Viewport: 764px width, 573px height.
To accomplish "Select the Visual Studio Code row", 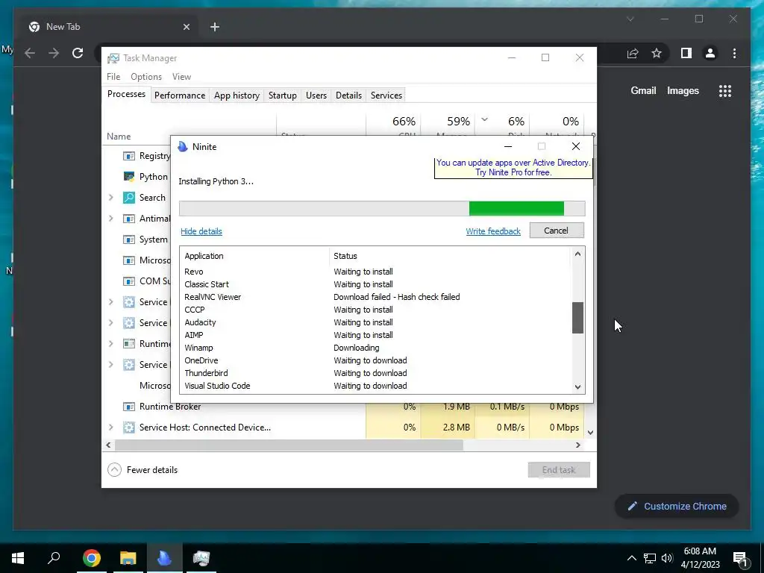I will (x=375, y=386).
